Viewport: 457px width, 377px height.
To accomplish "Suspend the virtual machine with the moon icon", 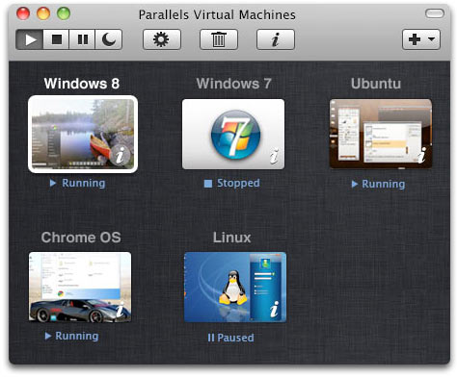I will pyautogui.click(x=109, y=39).
